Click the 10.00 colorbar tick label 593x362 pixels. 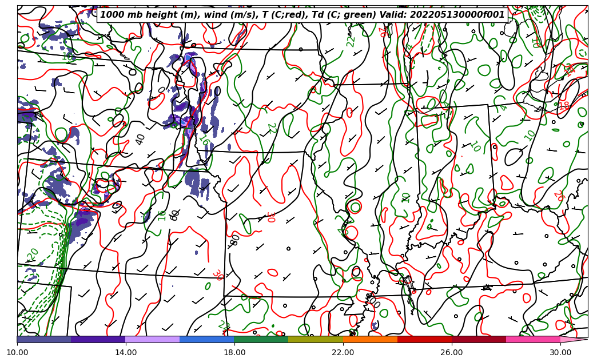coord(17,352)
